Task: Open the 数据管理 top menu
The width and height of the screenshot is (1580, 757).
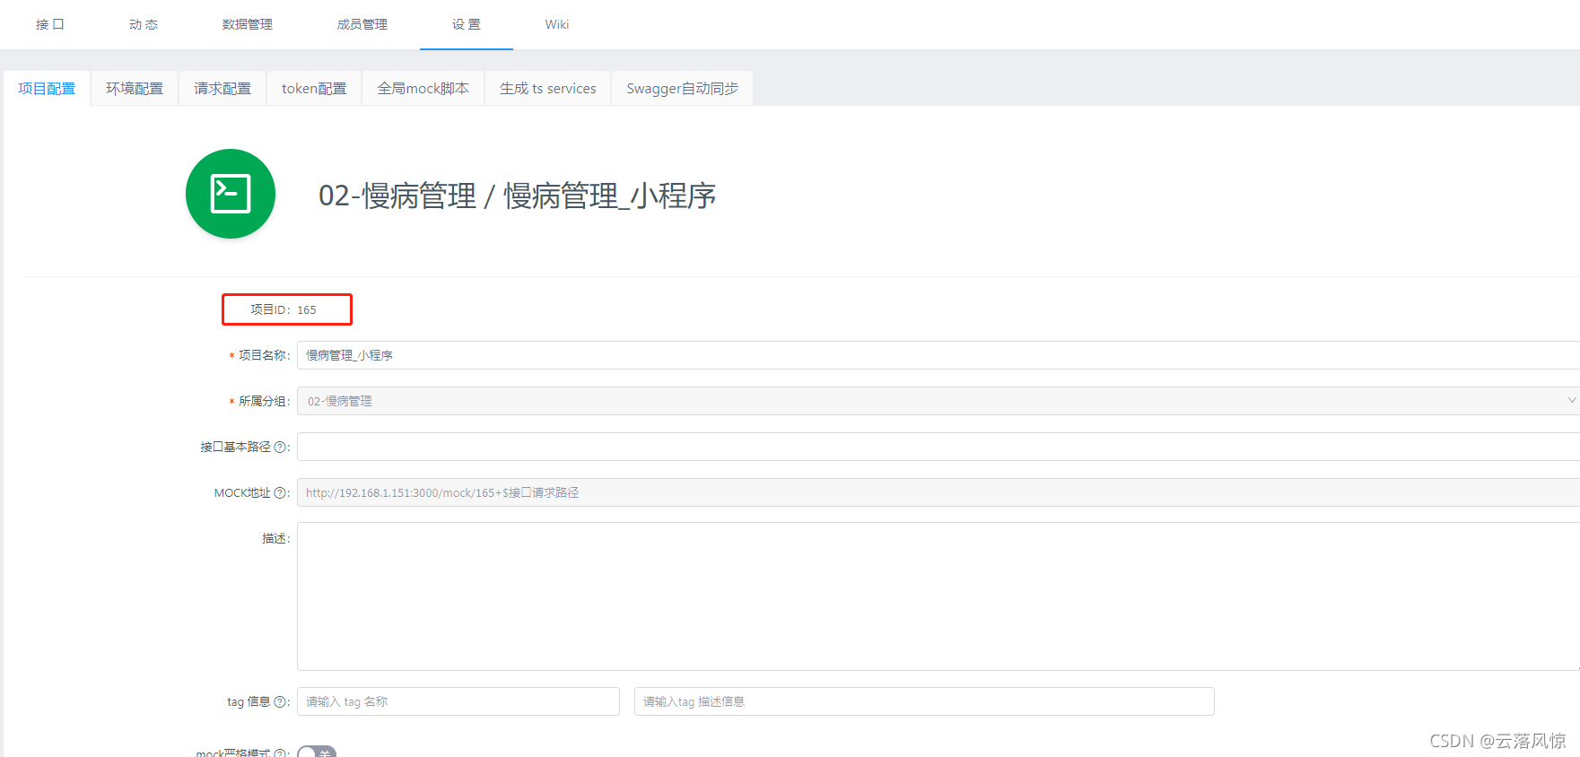Action: click(248, 24)
